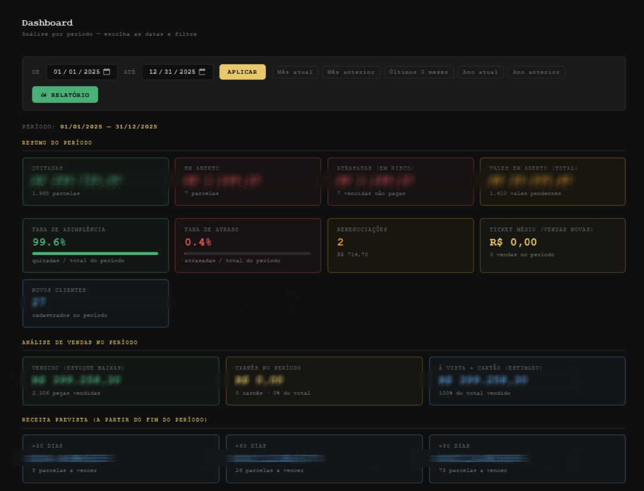Click '0 carnês · 0% do total' text
Image resolution: width=644 pixels, height=491 pixels.
click(273, 394)
